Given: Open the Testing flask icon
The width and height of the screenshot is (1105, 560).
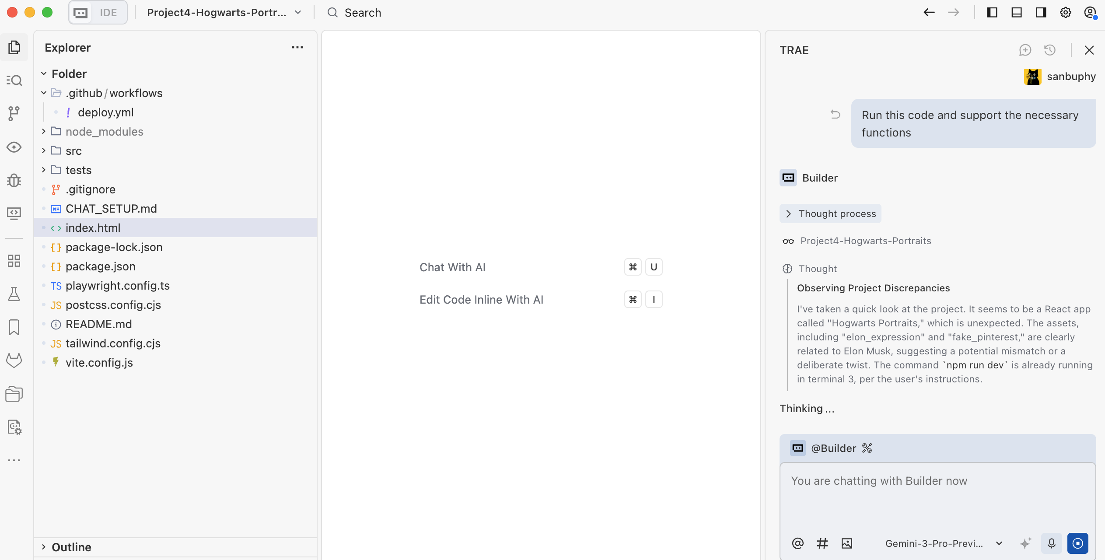Looking at the screenshot, I should tap(14, 294).
